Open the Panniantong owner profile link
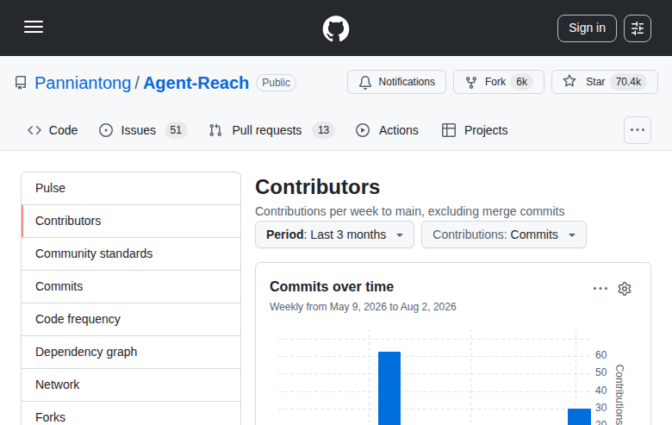This screenshot has height=425, width=672. 83,83
